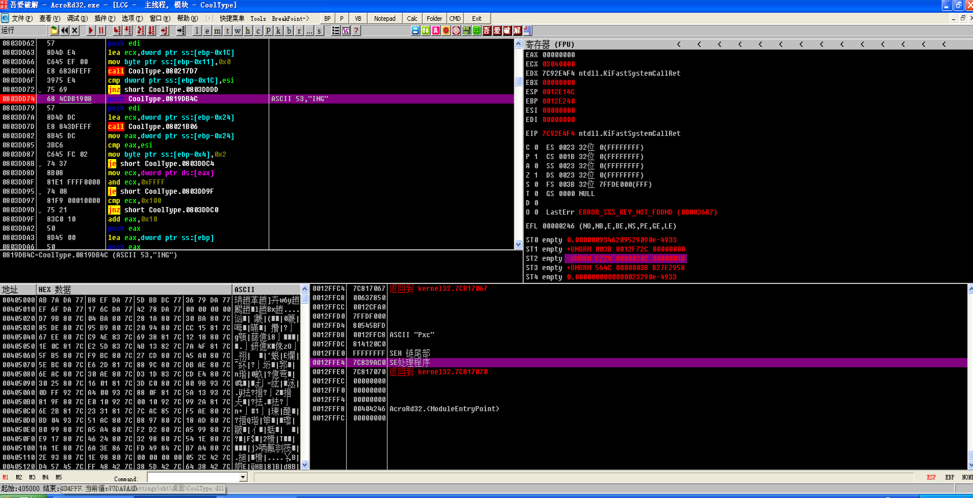Image resolution: width=973 pixels, height=498 pixels.
Task: Toggle the ESP register mode in status bar
Action: (x=931, y=477)
